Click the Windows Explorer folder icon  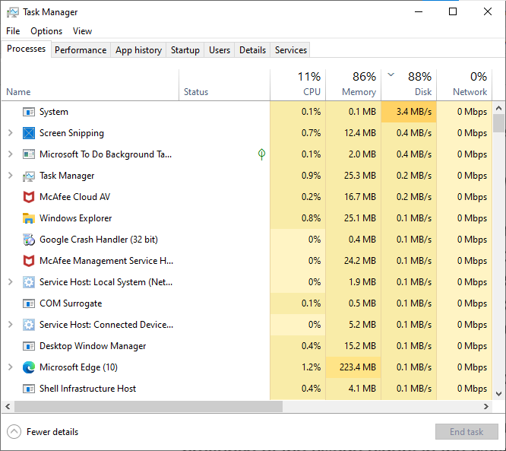pos(29,218)
